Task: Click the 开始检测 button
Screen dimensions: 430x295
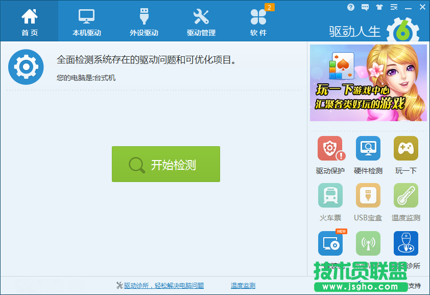Action: (x=166, y=164)
